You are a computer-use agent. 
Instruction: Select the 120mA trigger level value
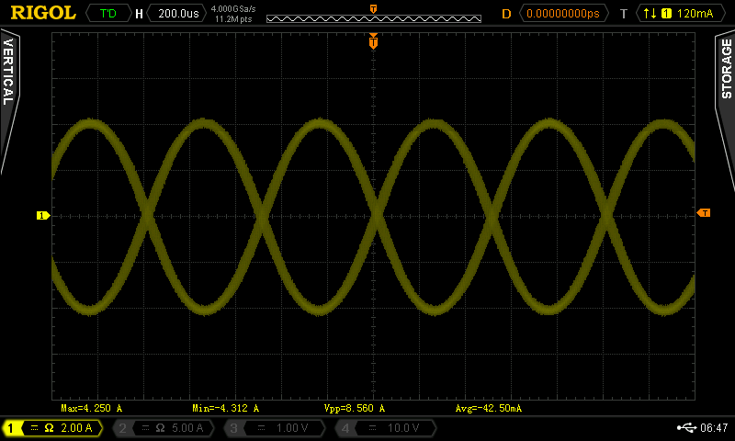(695, 14)
